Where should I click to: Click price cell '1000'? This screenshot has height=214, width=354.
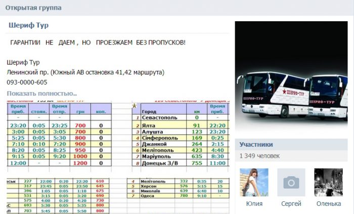point(80,156)
